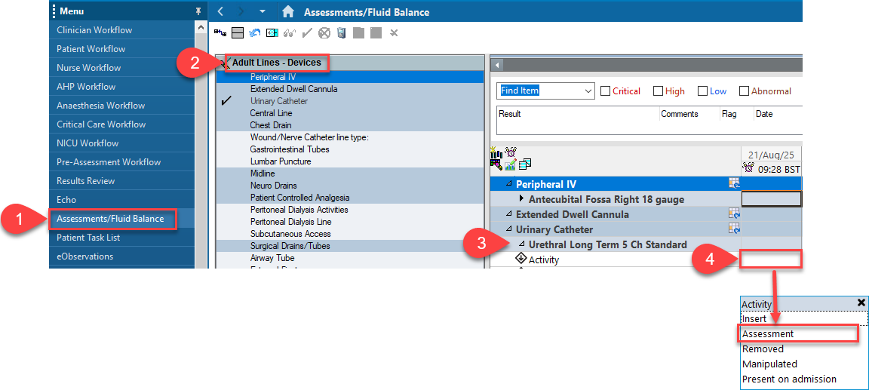This screenshot has height=390, width=869.
Task: Click the dynamic group icon on Urinary Catheter row
Action: coord(734,229)
